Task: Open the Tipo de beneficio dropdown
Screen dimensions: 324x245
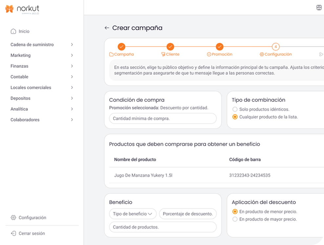Action: click(x=133, y=214)
